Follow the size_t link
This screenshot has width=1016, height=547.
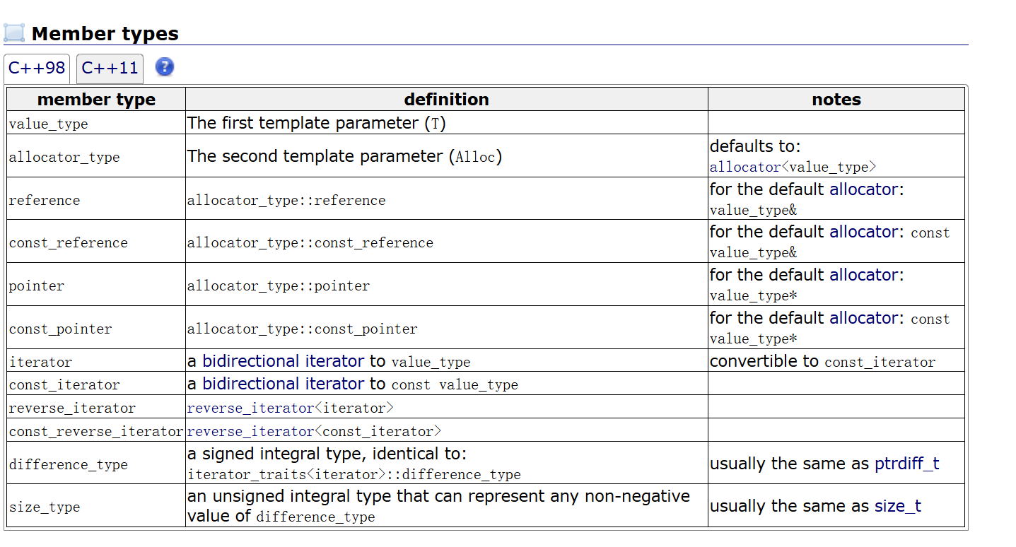tap(898, 506)
